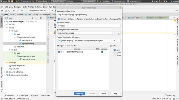
Task: Click the Collapse All icon in Project panel
Action: [36, 18]
